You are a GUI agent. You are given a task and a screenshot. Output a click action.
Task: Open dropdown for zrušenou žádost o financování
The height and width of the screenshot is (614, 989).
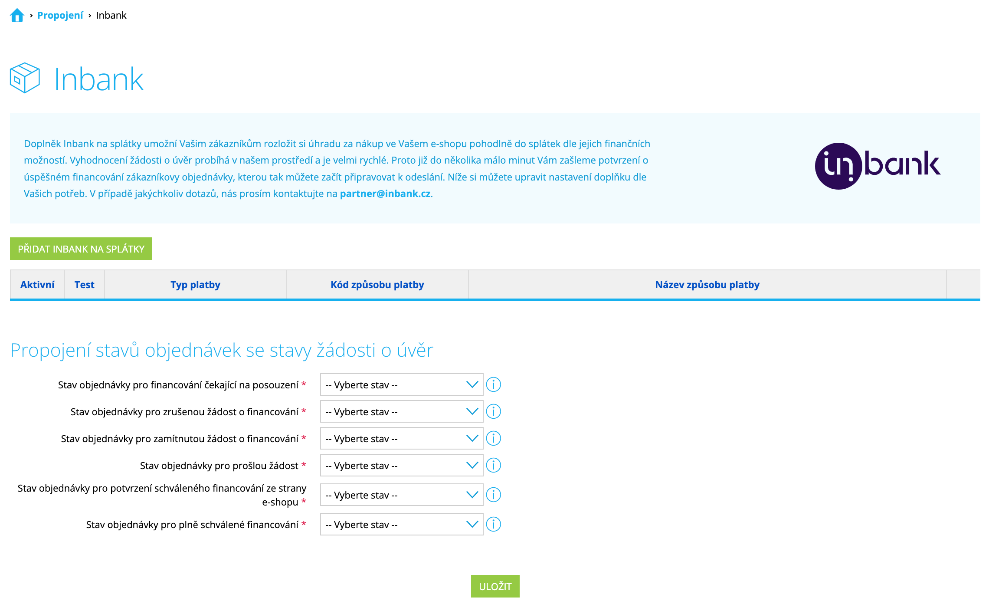point(401,412)
